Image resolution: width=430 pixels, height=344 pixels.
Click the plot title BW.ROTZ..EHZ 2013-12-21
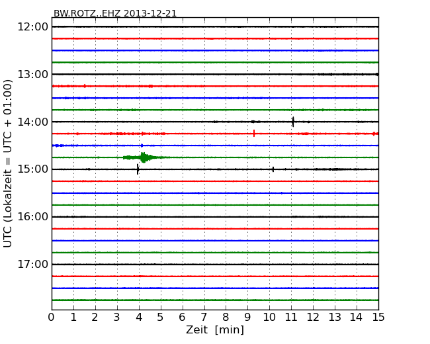point(115,13)
